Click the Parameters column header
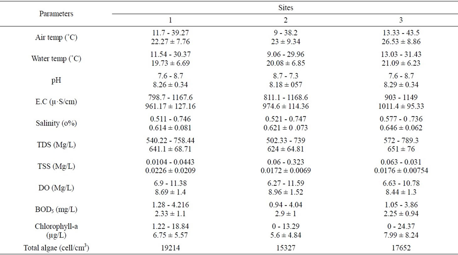Screen dimensions: 458x255 click(56, 14)
